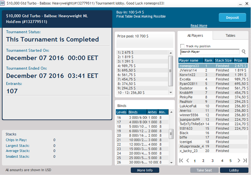Image resolution: width=251 pixels, height=175 pixels.
Task: Open page 4 of players list
Action: tap(222, 161)
